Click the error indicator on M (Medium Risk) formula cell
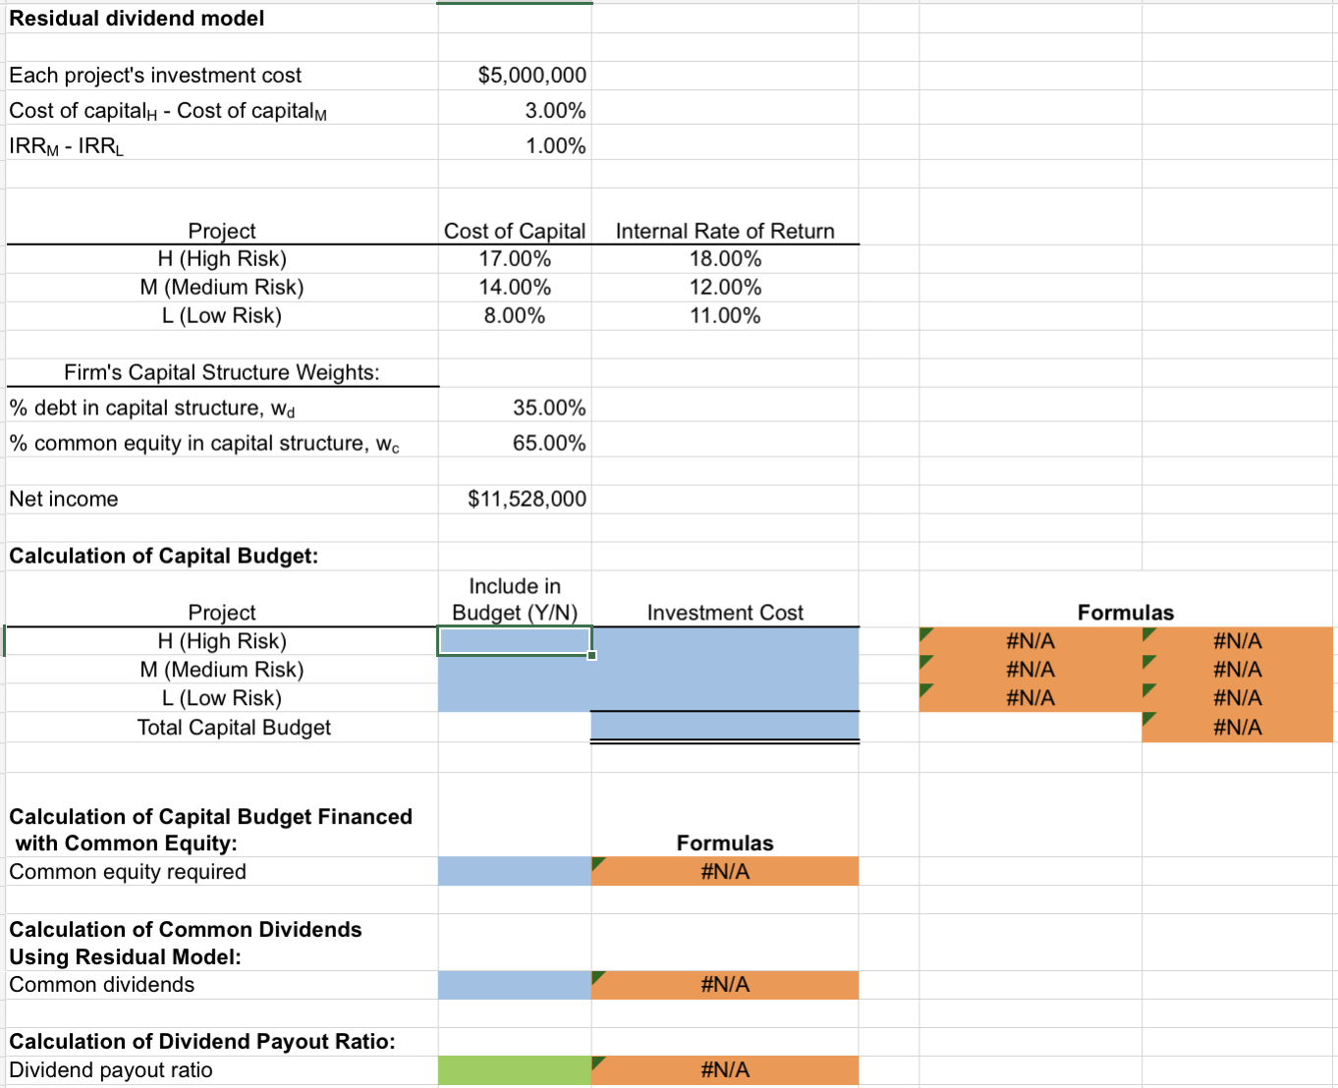 [x=924, y=663]
